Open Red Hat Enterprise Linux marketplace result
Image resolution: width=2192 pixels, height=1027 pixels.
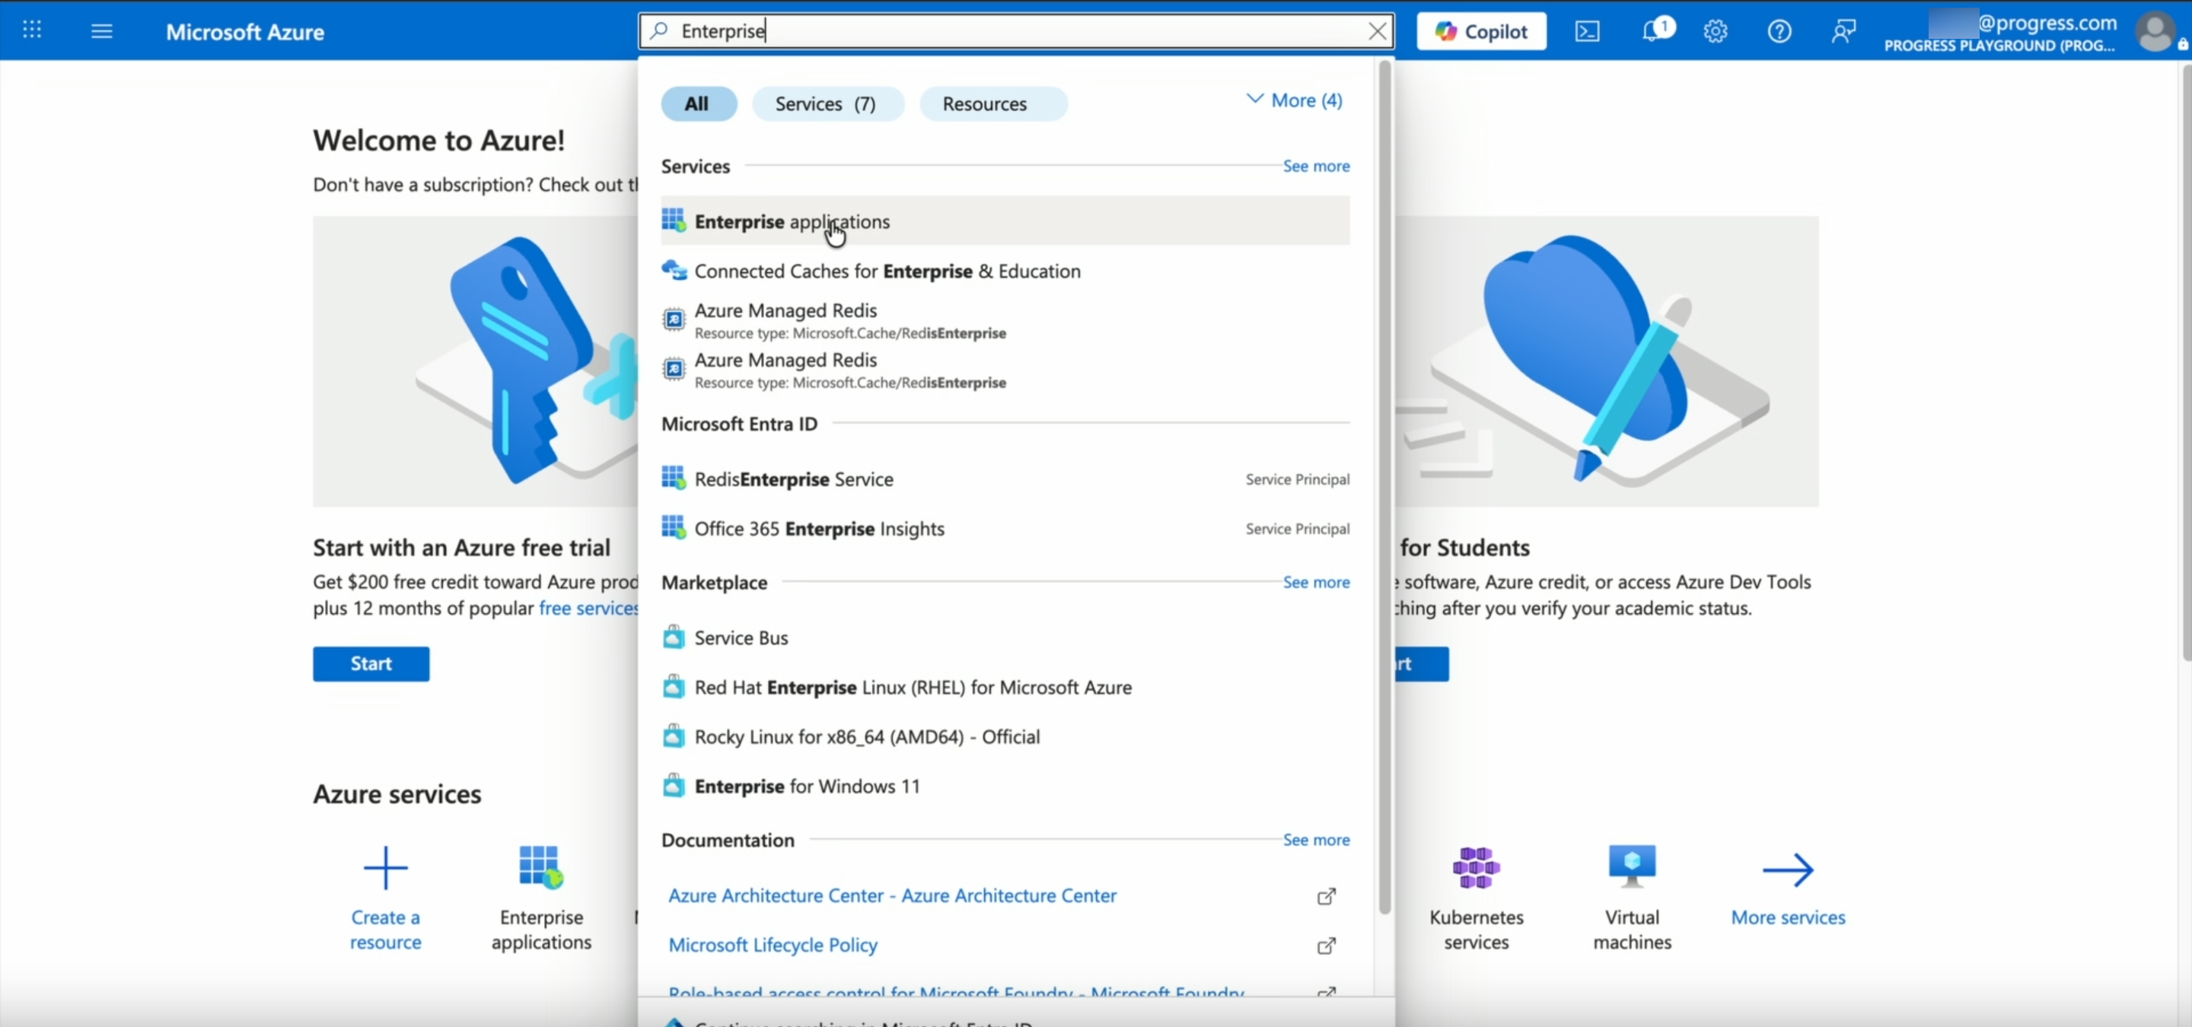pos(1005,686)
